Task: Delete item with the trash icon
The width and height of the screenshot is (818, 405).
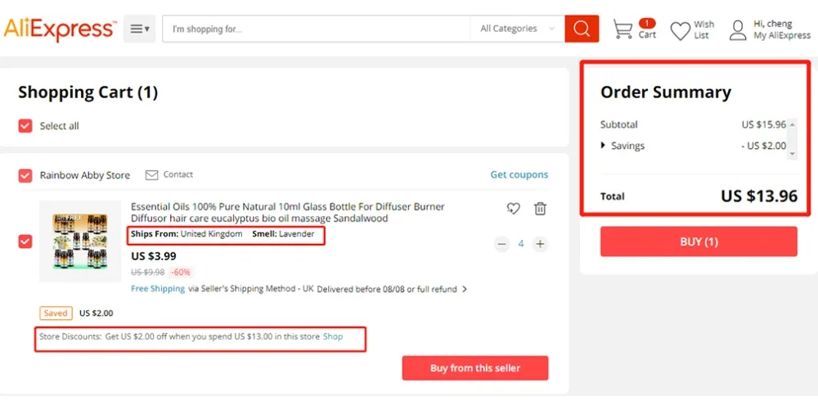Action: pos(540,209)
